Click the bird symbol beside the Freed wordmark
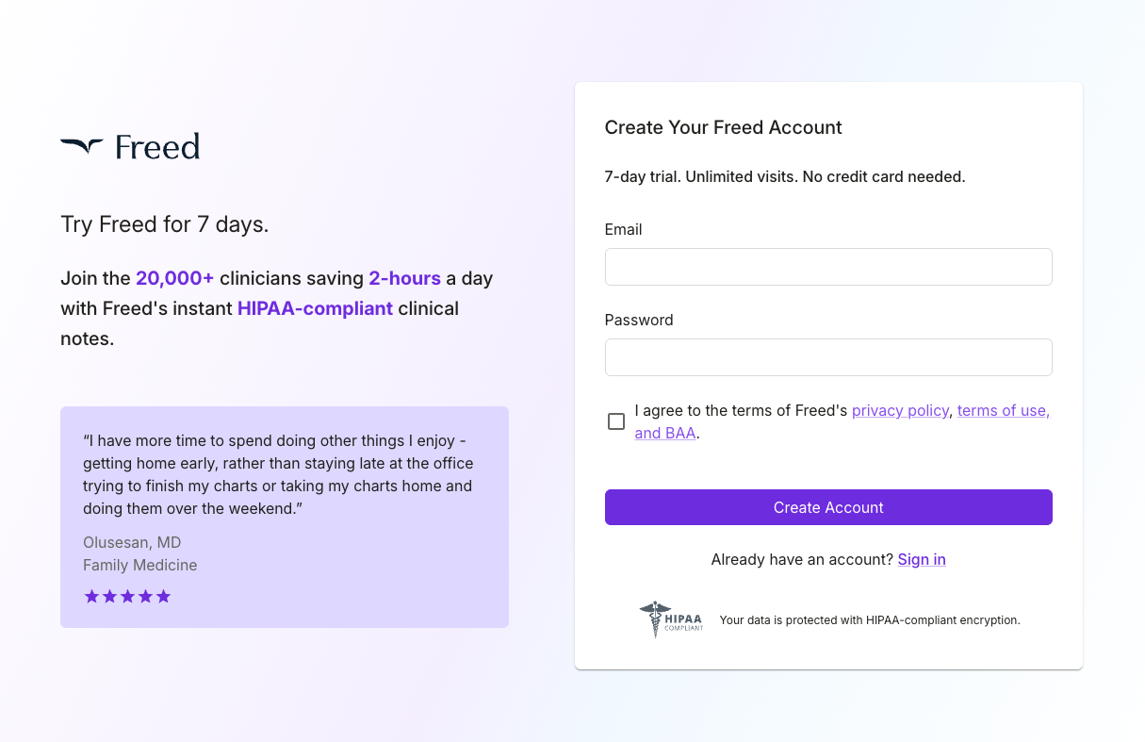1145x742 pixels. pyautogui.click(x=83, y=144)
